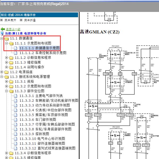Screen dimensions: 159x159
Task: Open 11.1.1.2 车身控制系统示意图
Action: pyautogui.click(x=43, y=53)
